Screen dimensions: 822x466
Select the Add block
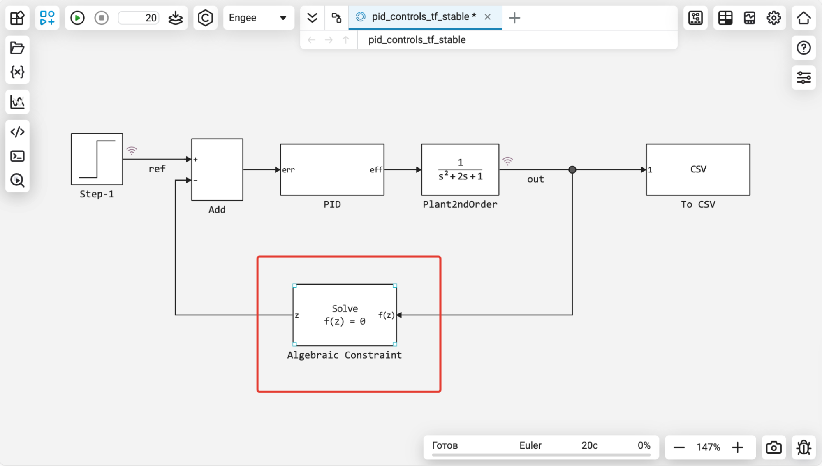pyautogui.click(x=217, y=169)
